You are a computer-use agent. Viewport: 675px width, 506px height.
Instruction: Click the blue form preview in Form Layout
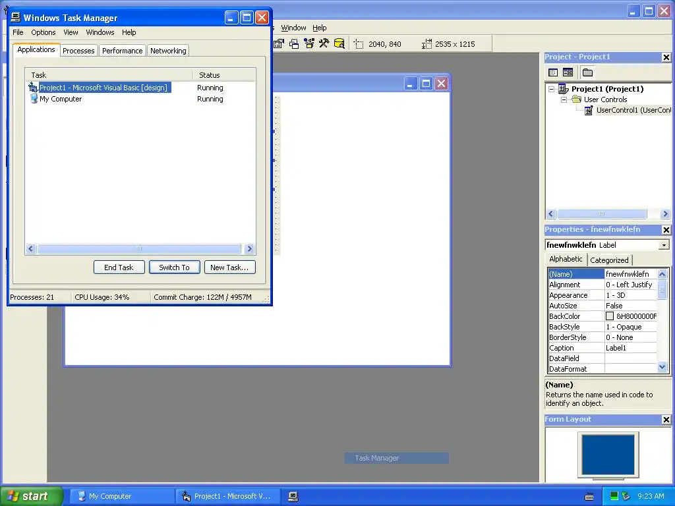click(x=608, y=455)
